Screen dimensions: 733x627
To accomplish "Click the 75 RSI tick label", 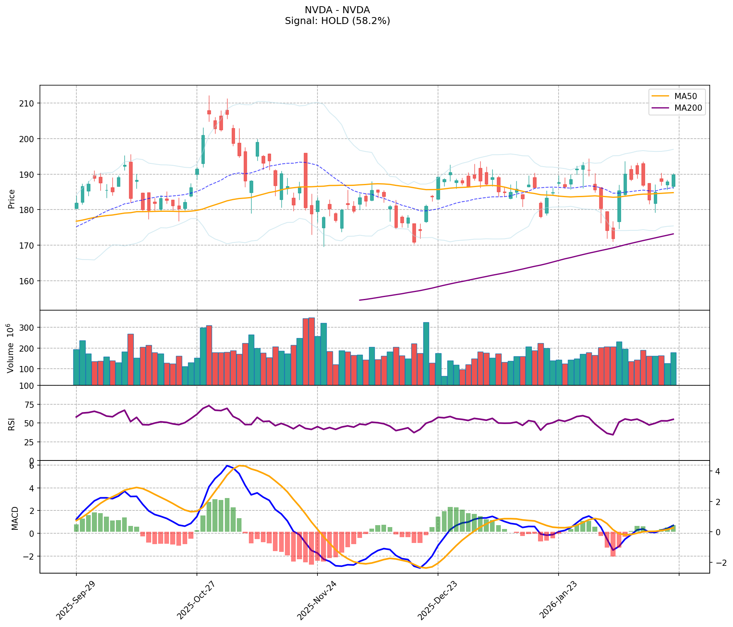I will [30, 405].
